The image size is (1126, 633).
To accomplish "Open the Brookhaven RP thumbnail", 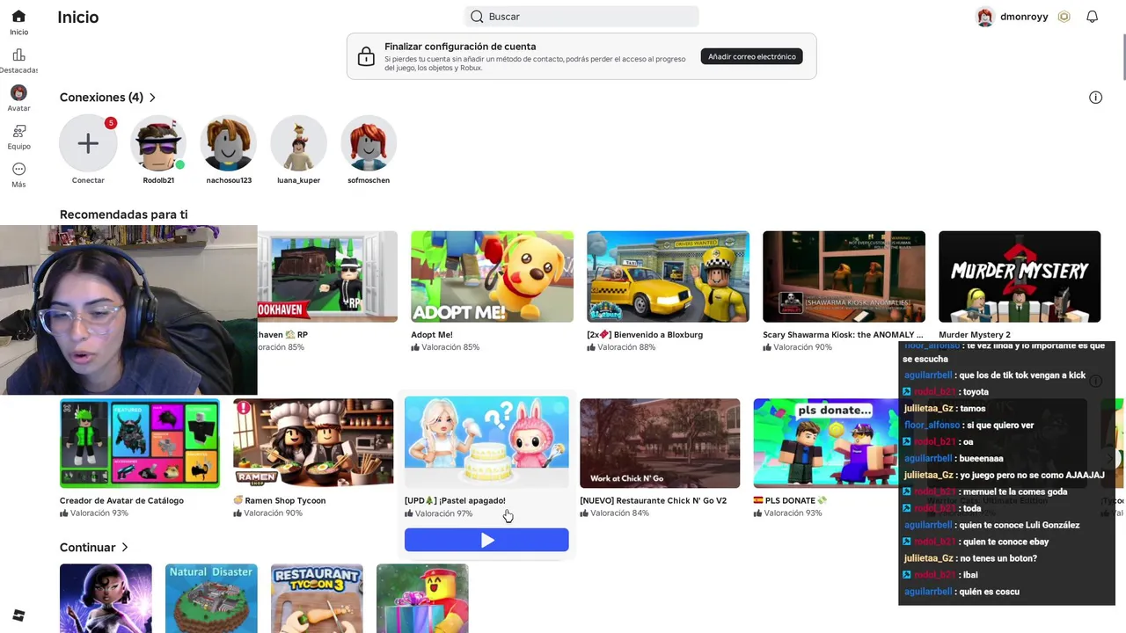I will pos(327,277).
